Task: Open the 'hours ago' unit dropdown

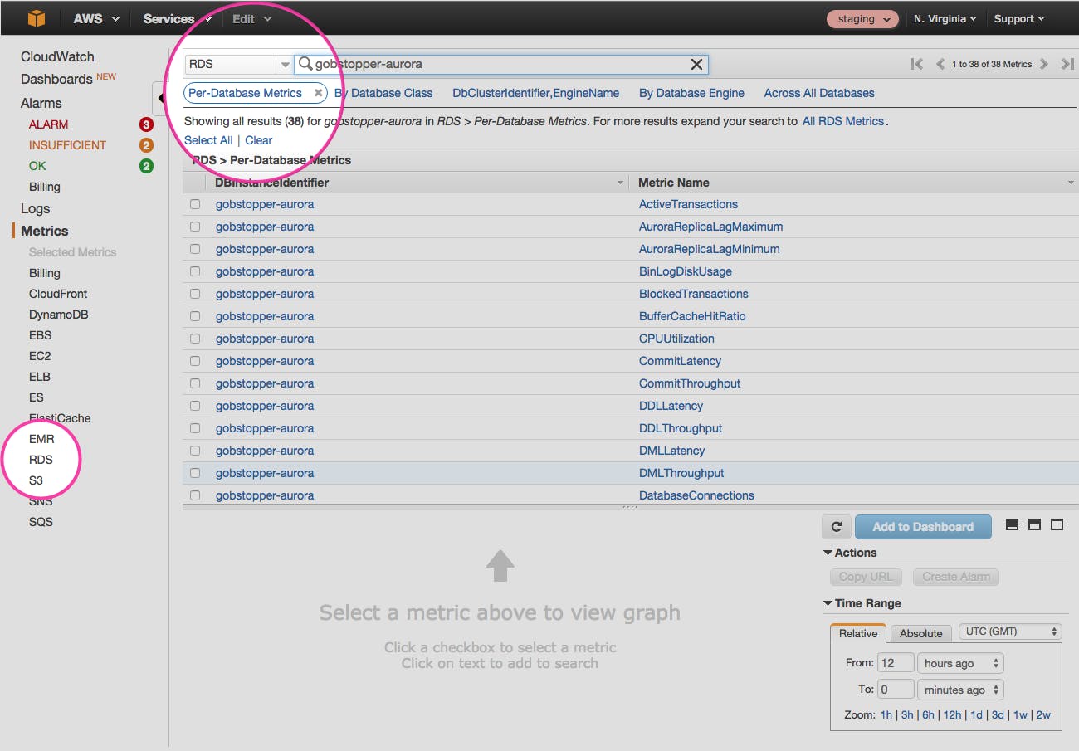Action: click(x=959, y=662)
